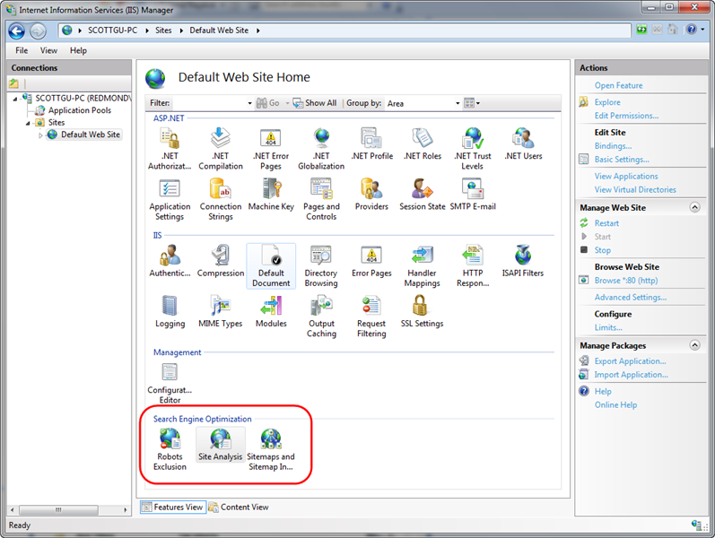This screenshot has height=538, width=715.
Task: Open Directory Browsing feature
Action: pyautogui.click(x=321, y=265)
